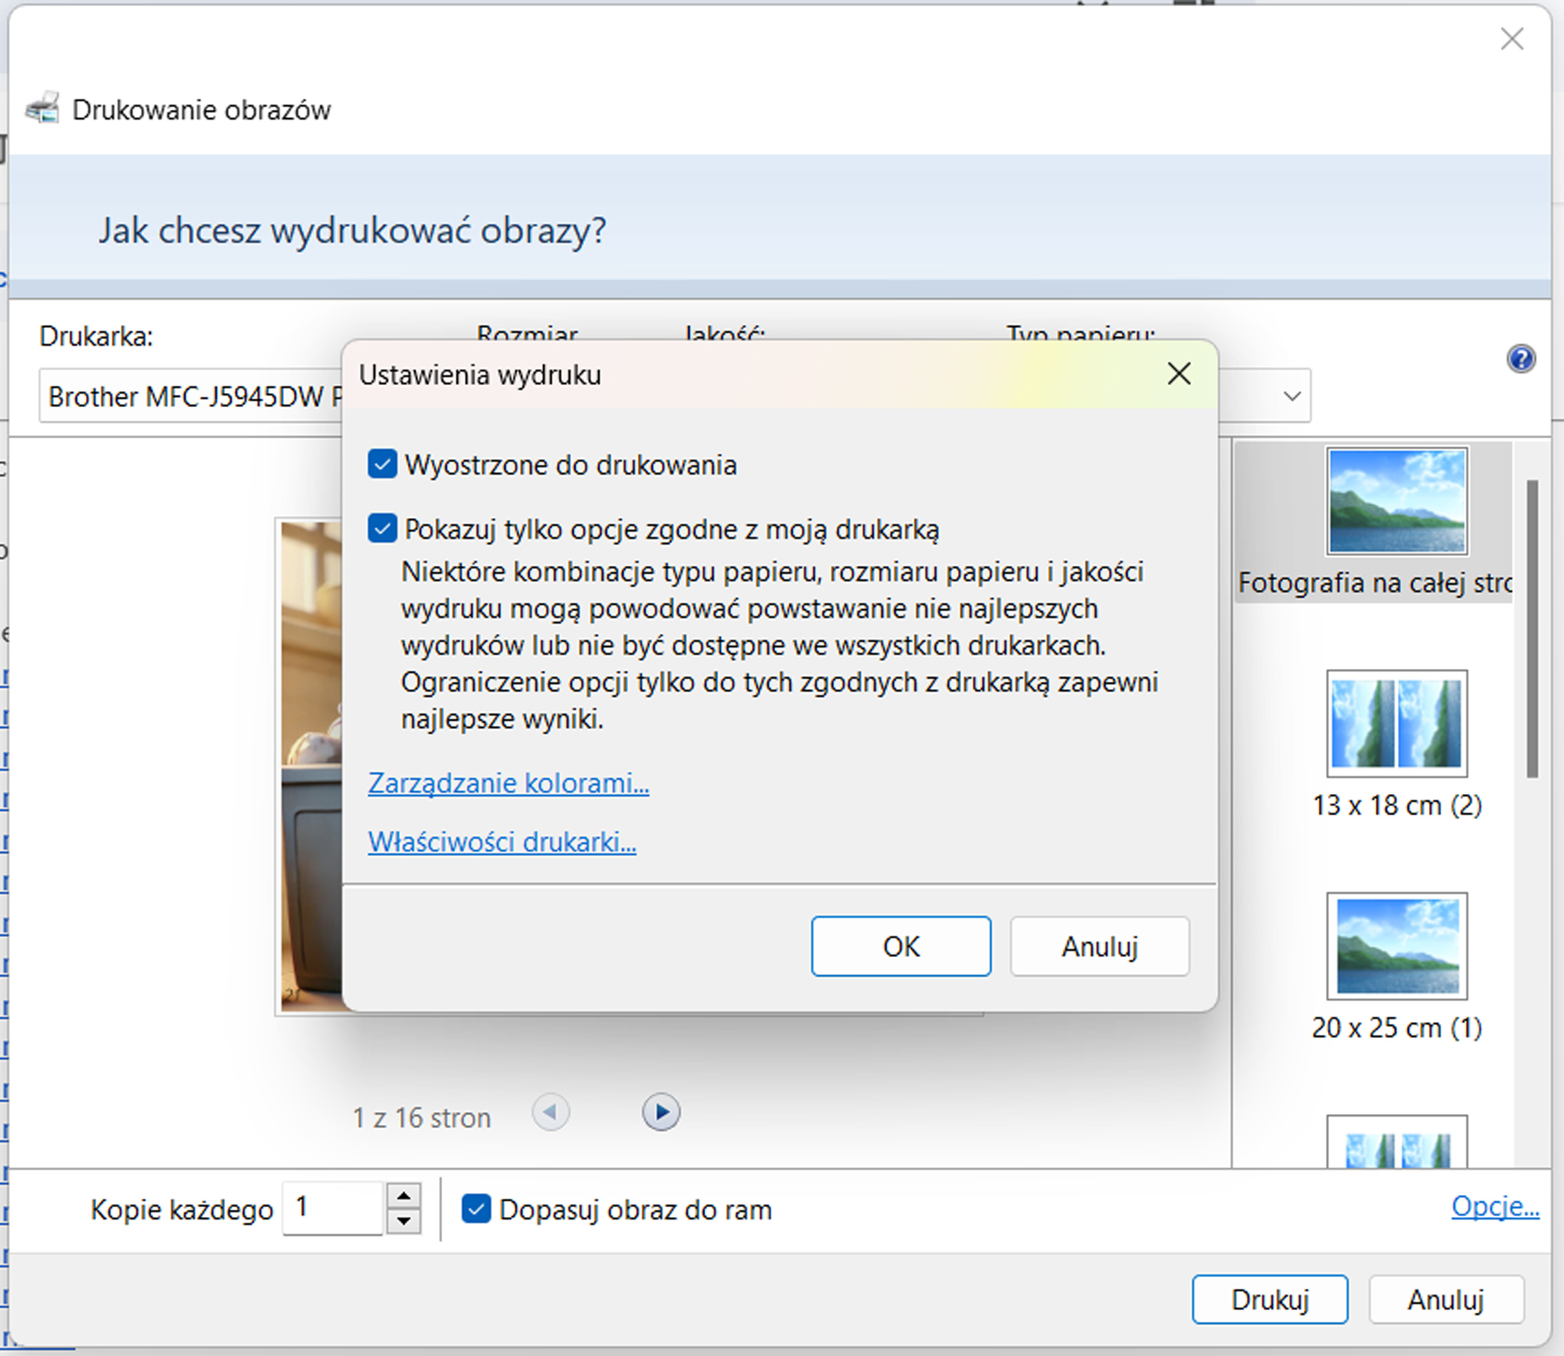Disable Dopasuj obraz do ram checkbox
This screenshot has width=1564, height=1356.
pos(476,1209)
